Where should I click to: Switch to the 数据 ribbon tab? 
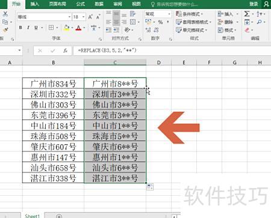click(x=99, y=4)
